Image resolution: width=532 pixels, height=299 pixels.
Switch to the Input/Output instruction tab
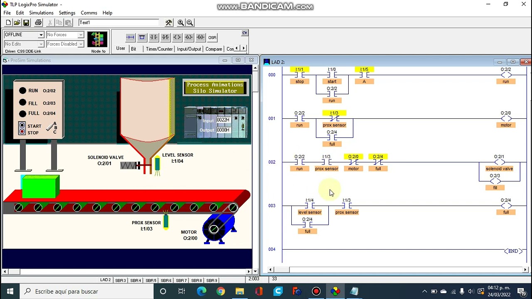coord(189,49)
